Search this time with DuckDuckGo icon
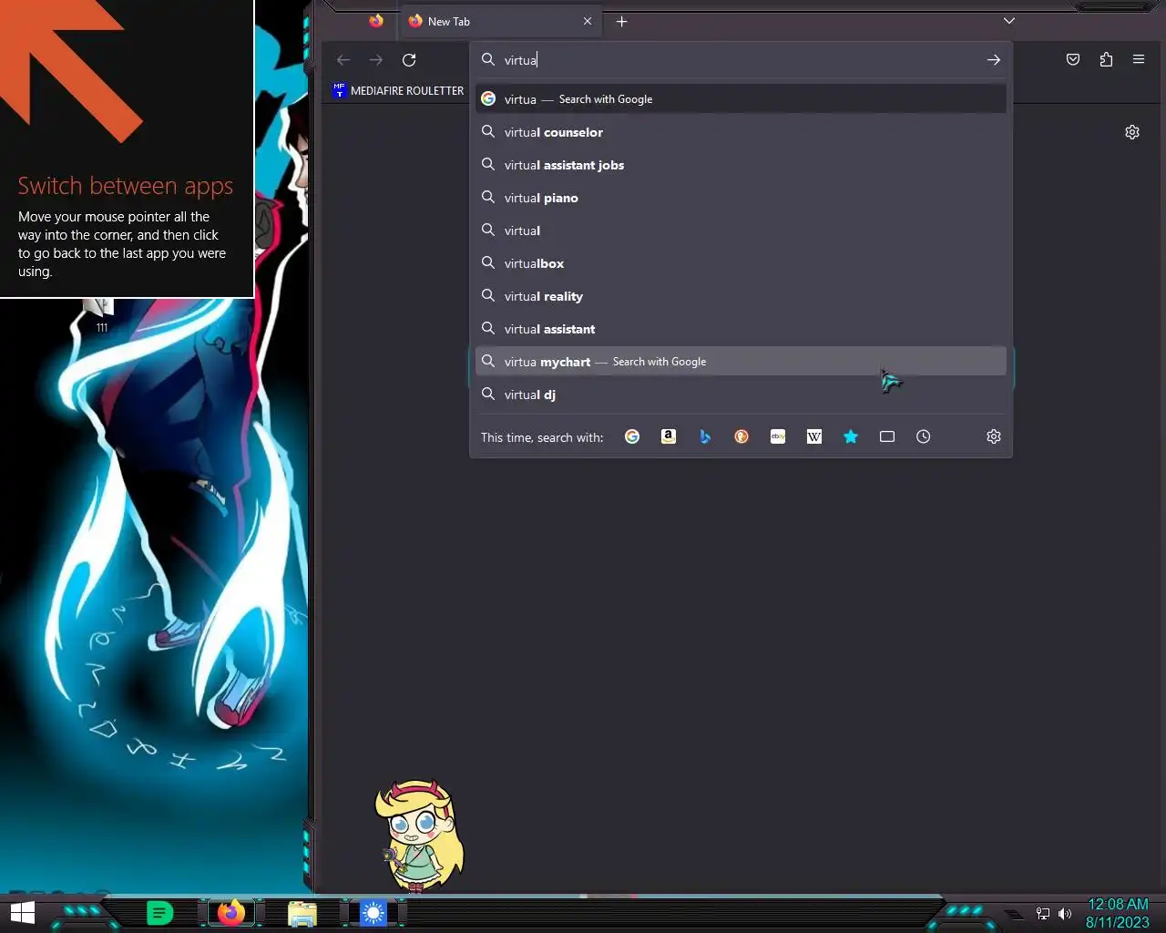 (742, 436)
